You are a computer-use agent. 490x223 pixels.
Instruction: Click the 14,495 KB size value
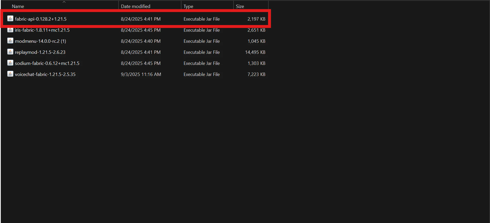[255, 52]
